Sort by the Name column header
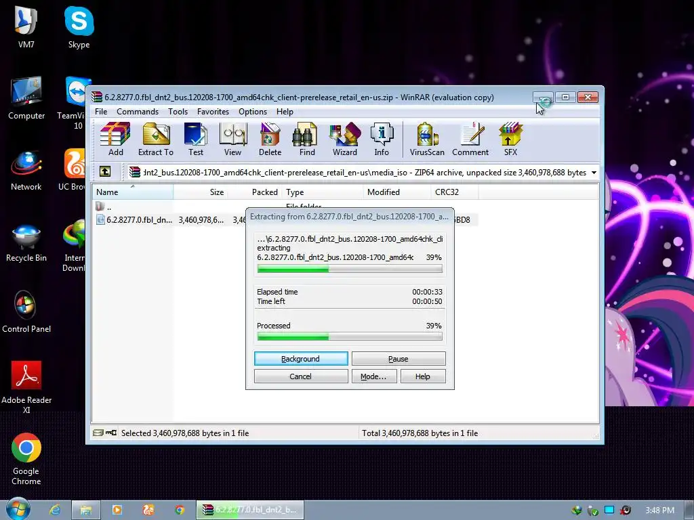 pyautogui.click(x=132, y=192)
